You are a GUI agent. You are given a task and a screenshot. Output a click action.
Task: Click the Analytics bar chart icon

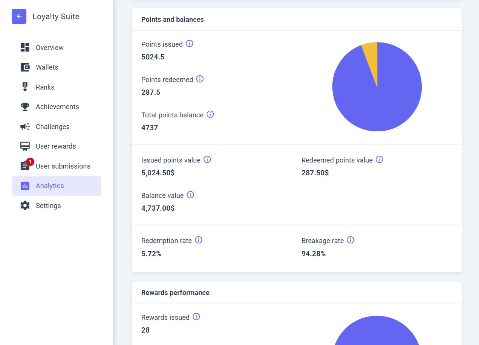(x=25, y=186)
